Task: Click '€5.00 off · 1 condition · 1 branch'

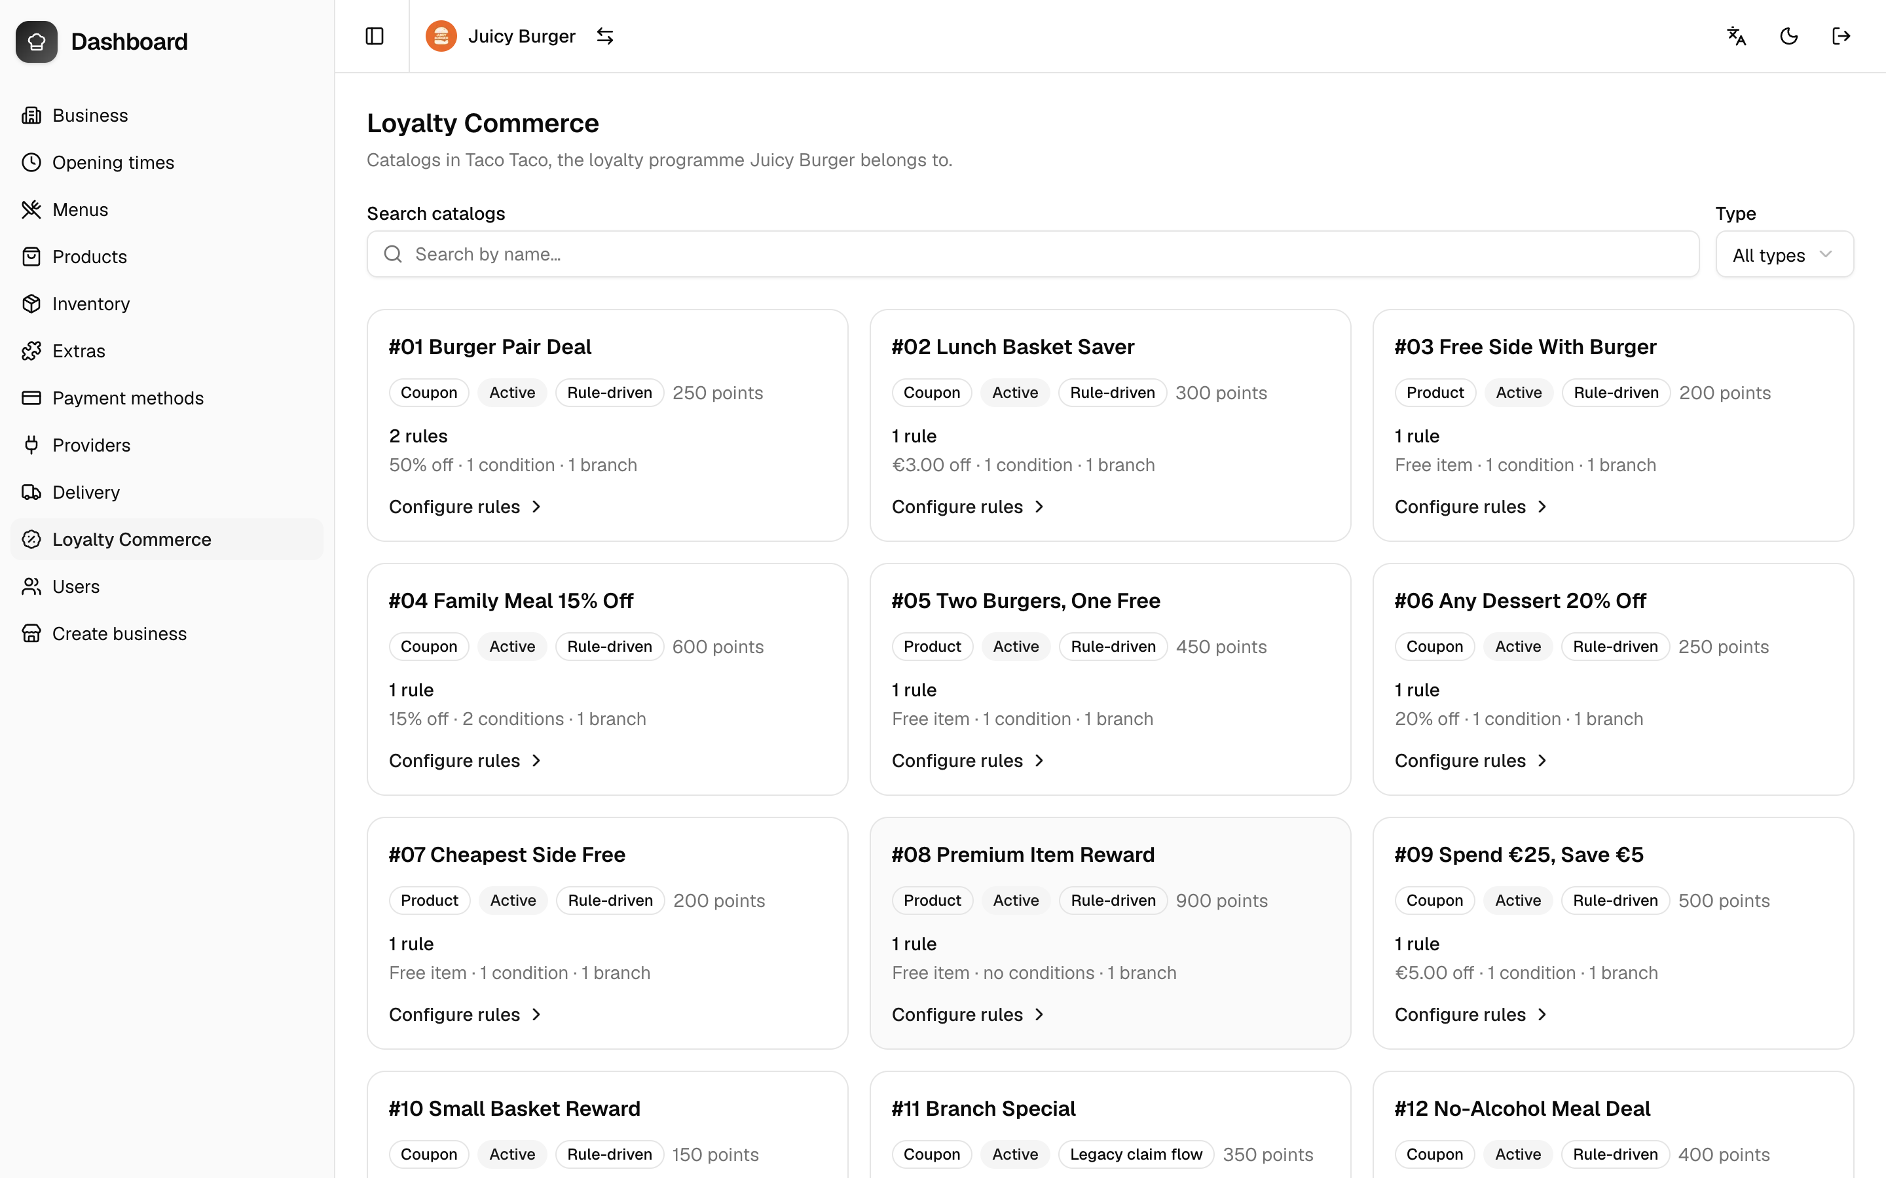Action: click(x=1526, y=973)
